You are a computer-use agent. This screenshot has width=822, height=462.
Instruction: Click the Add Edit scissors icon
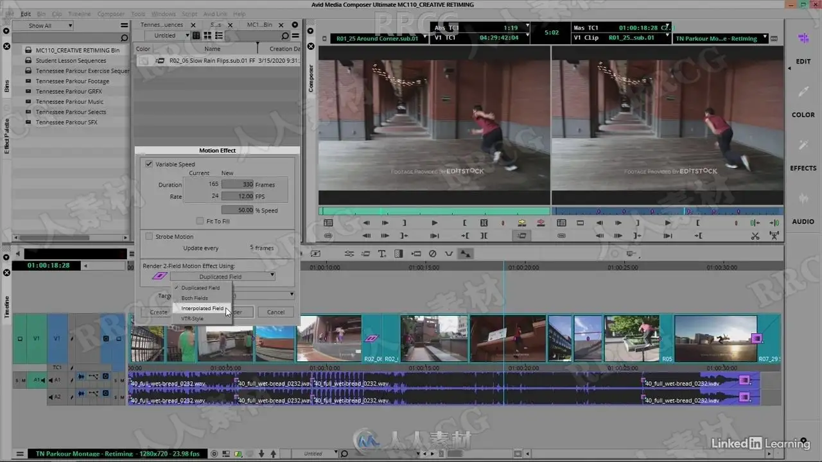755,235
